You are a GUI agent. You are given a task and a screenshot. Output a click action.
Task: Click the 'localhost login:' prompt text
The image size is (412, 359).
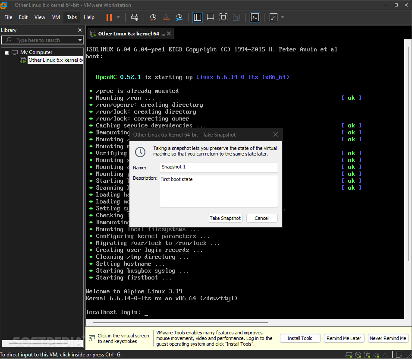(x=113, y=312)
